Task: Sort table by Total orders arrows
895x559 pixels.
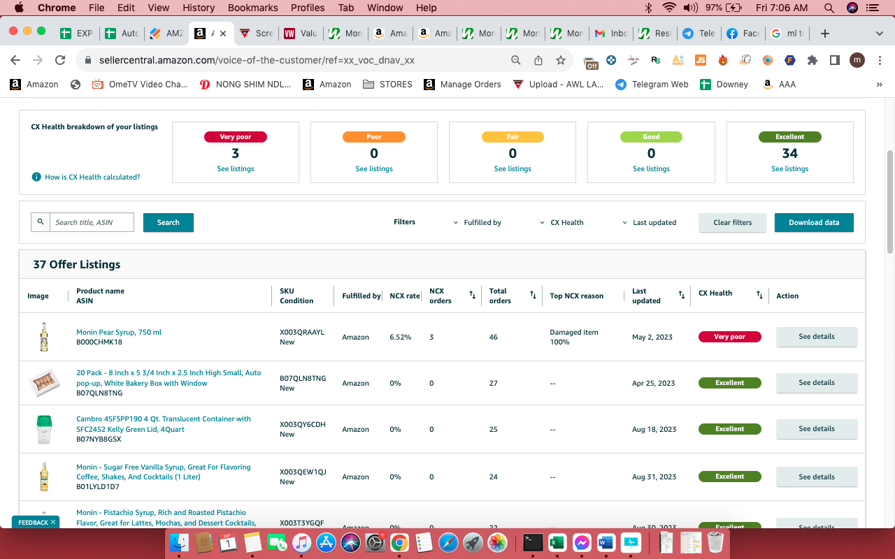Action: click(533, 296)
